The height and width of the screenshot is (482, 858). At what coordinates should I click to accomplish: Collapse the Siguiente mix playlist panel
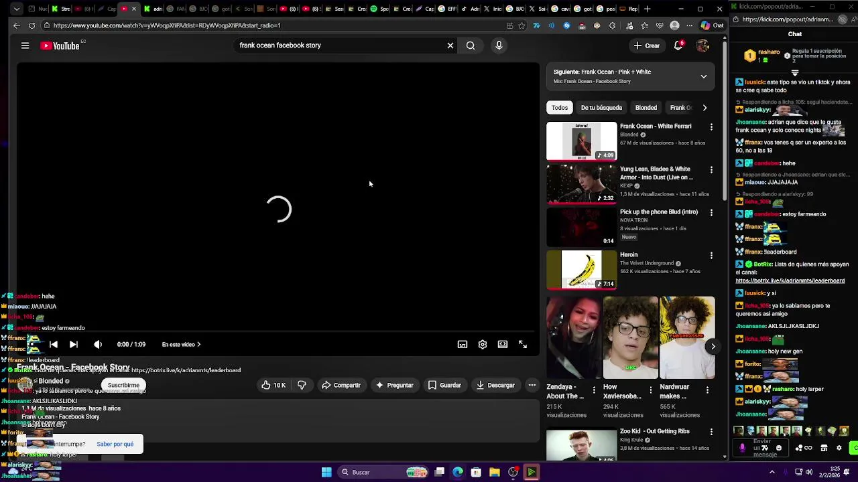(x=703, y=76)
